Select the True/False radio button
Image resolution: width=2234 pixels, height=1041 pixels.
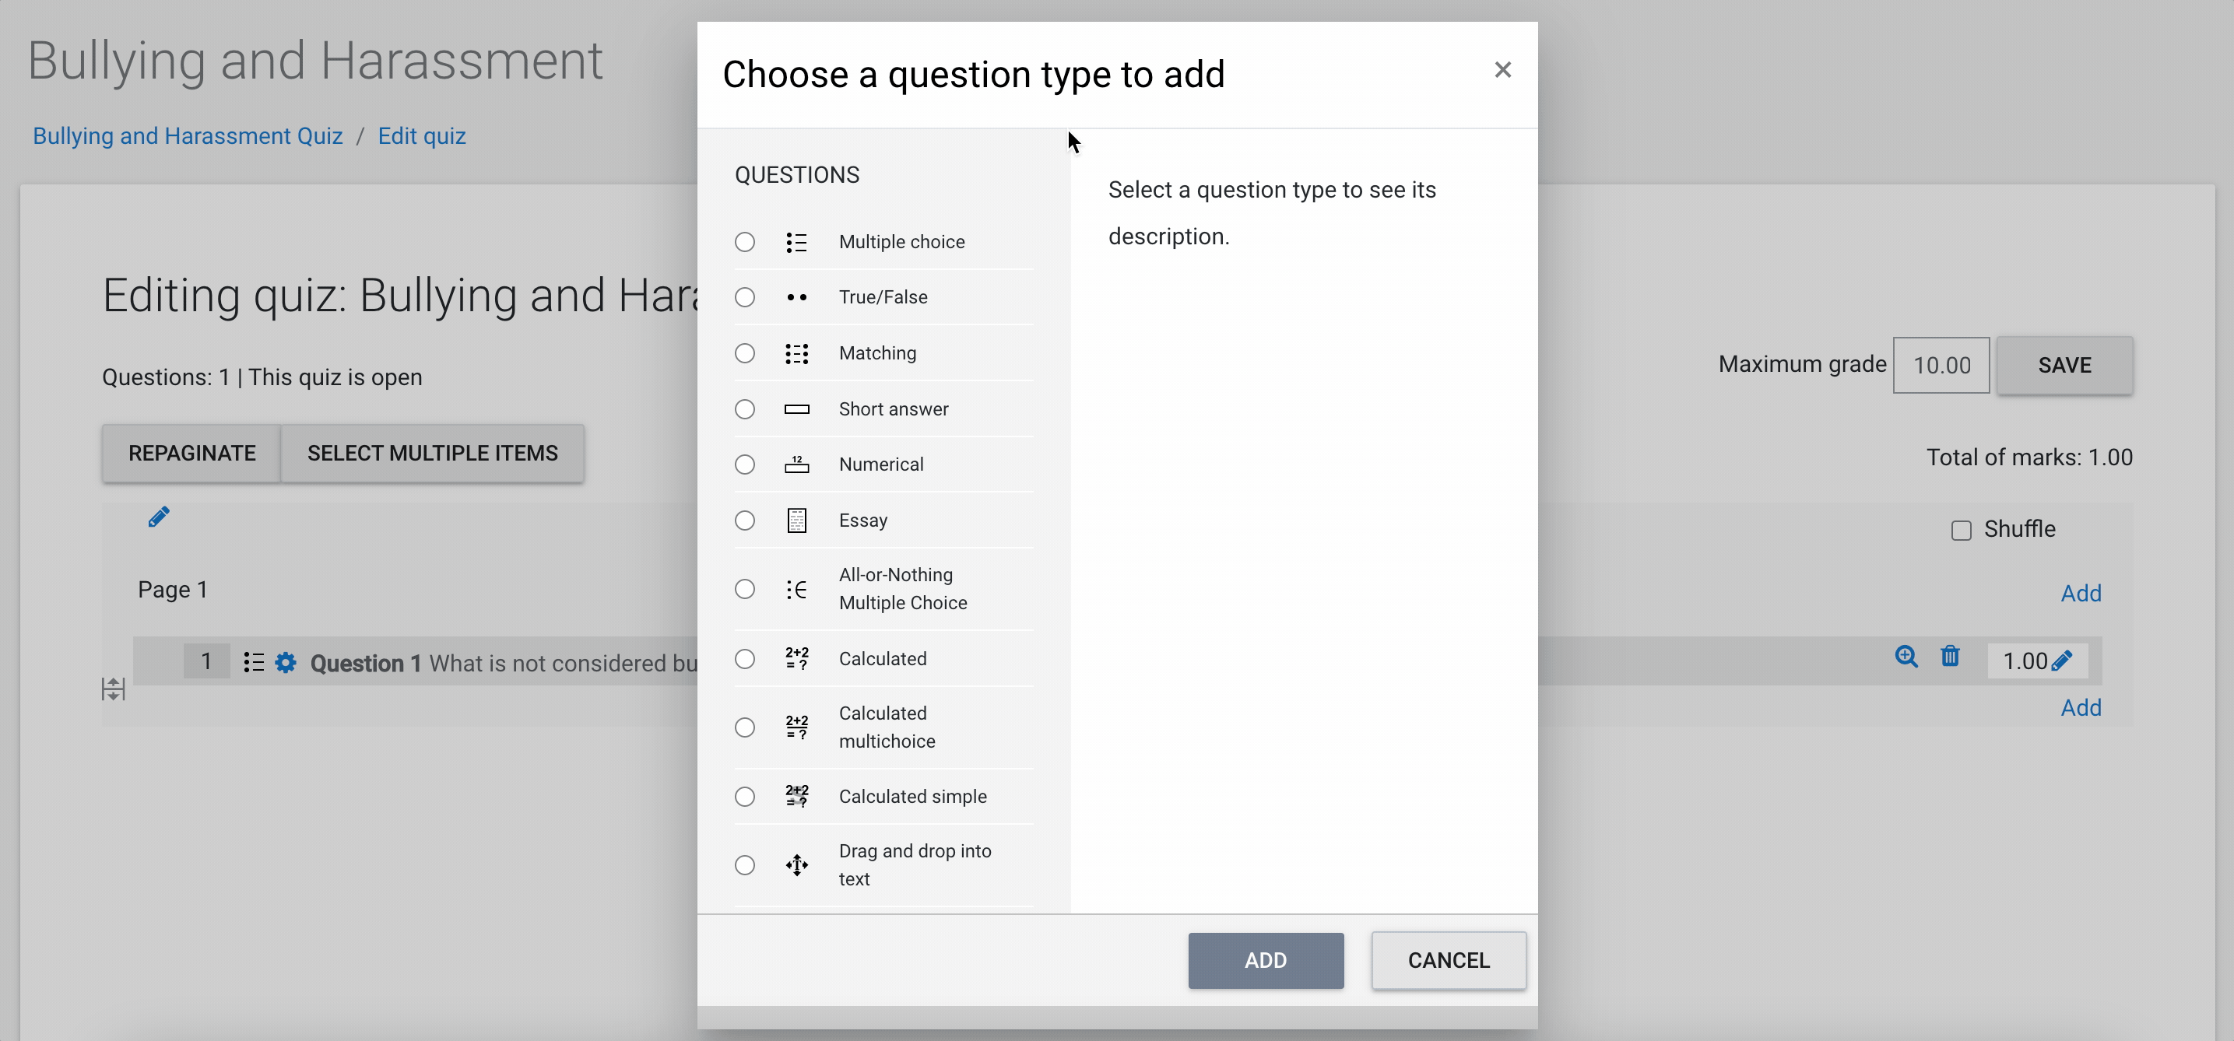745,297
